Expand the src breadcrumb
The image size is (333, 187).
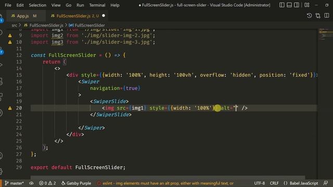tap(14, 25)
